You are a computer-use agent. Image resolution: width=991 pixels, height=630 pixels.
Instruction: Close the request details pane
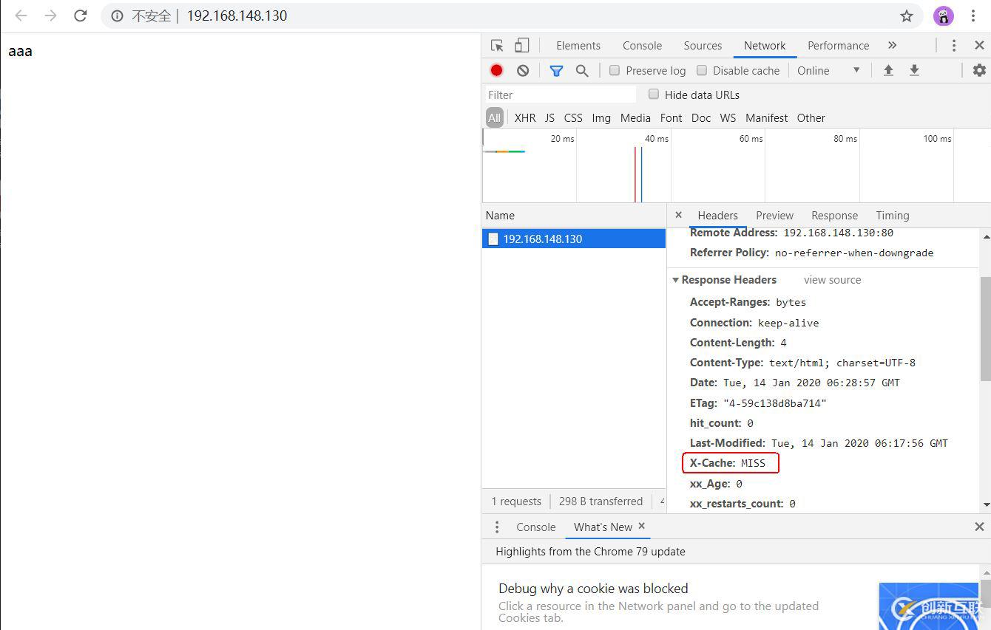(678, 215)
